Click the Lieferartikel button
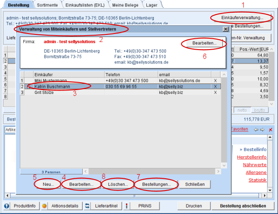The width and height of the screenshot is (278, 214). coord(106,206)
